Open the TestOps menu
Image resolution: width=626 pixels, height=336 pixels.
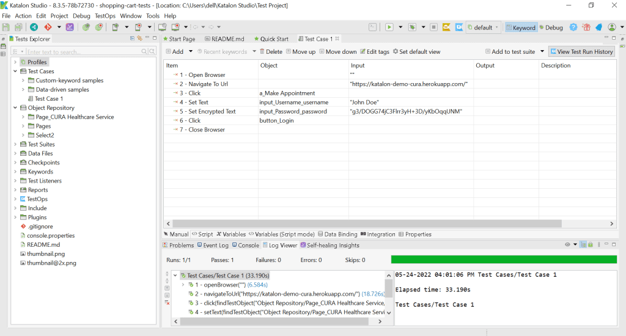(105, 16)
